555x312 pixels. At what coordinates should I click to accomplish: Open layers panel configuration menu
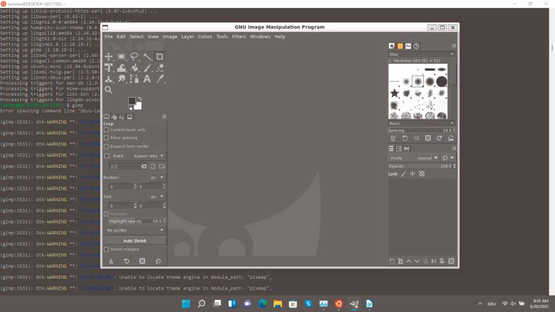coord(454,148)
